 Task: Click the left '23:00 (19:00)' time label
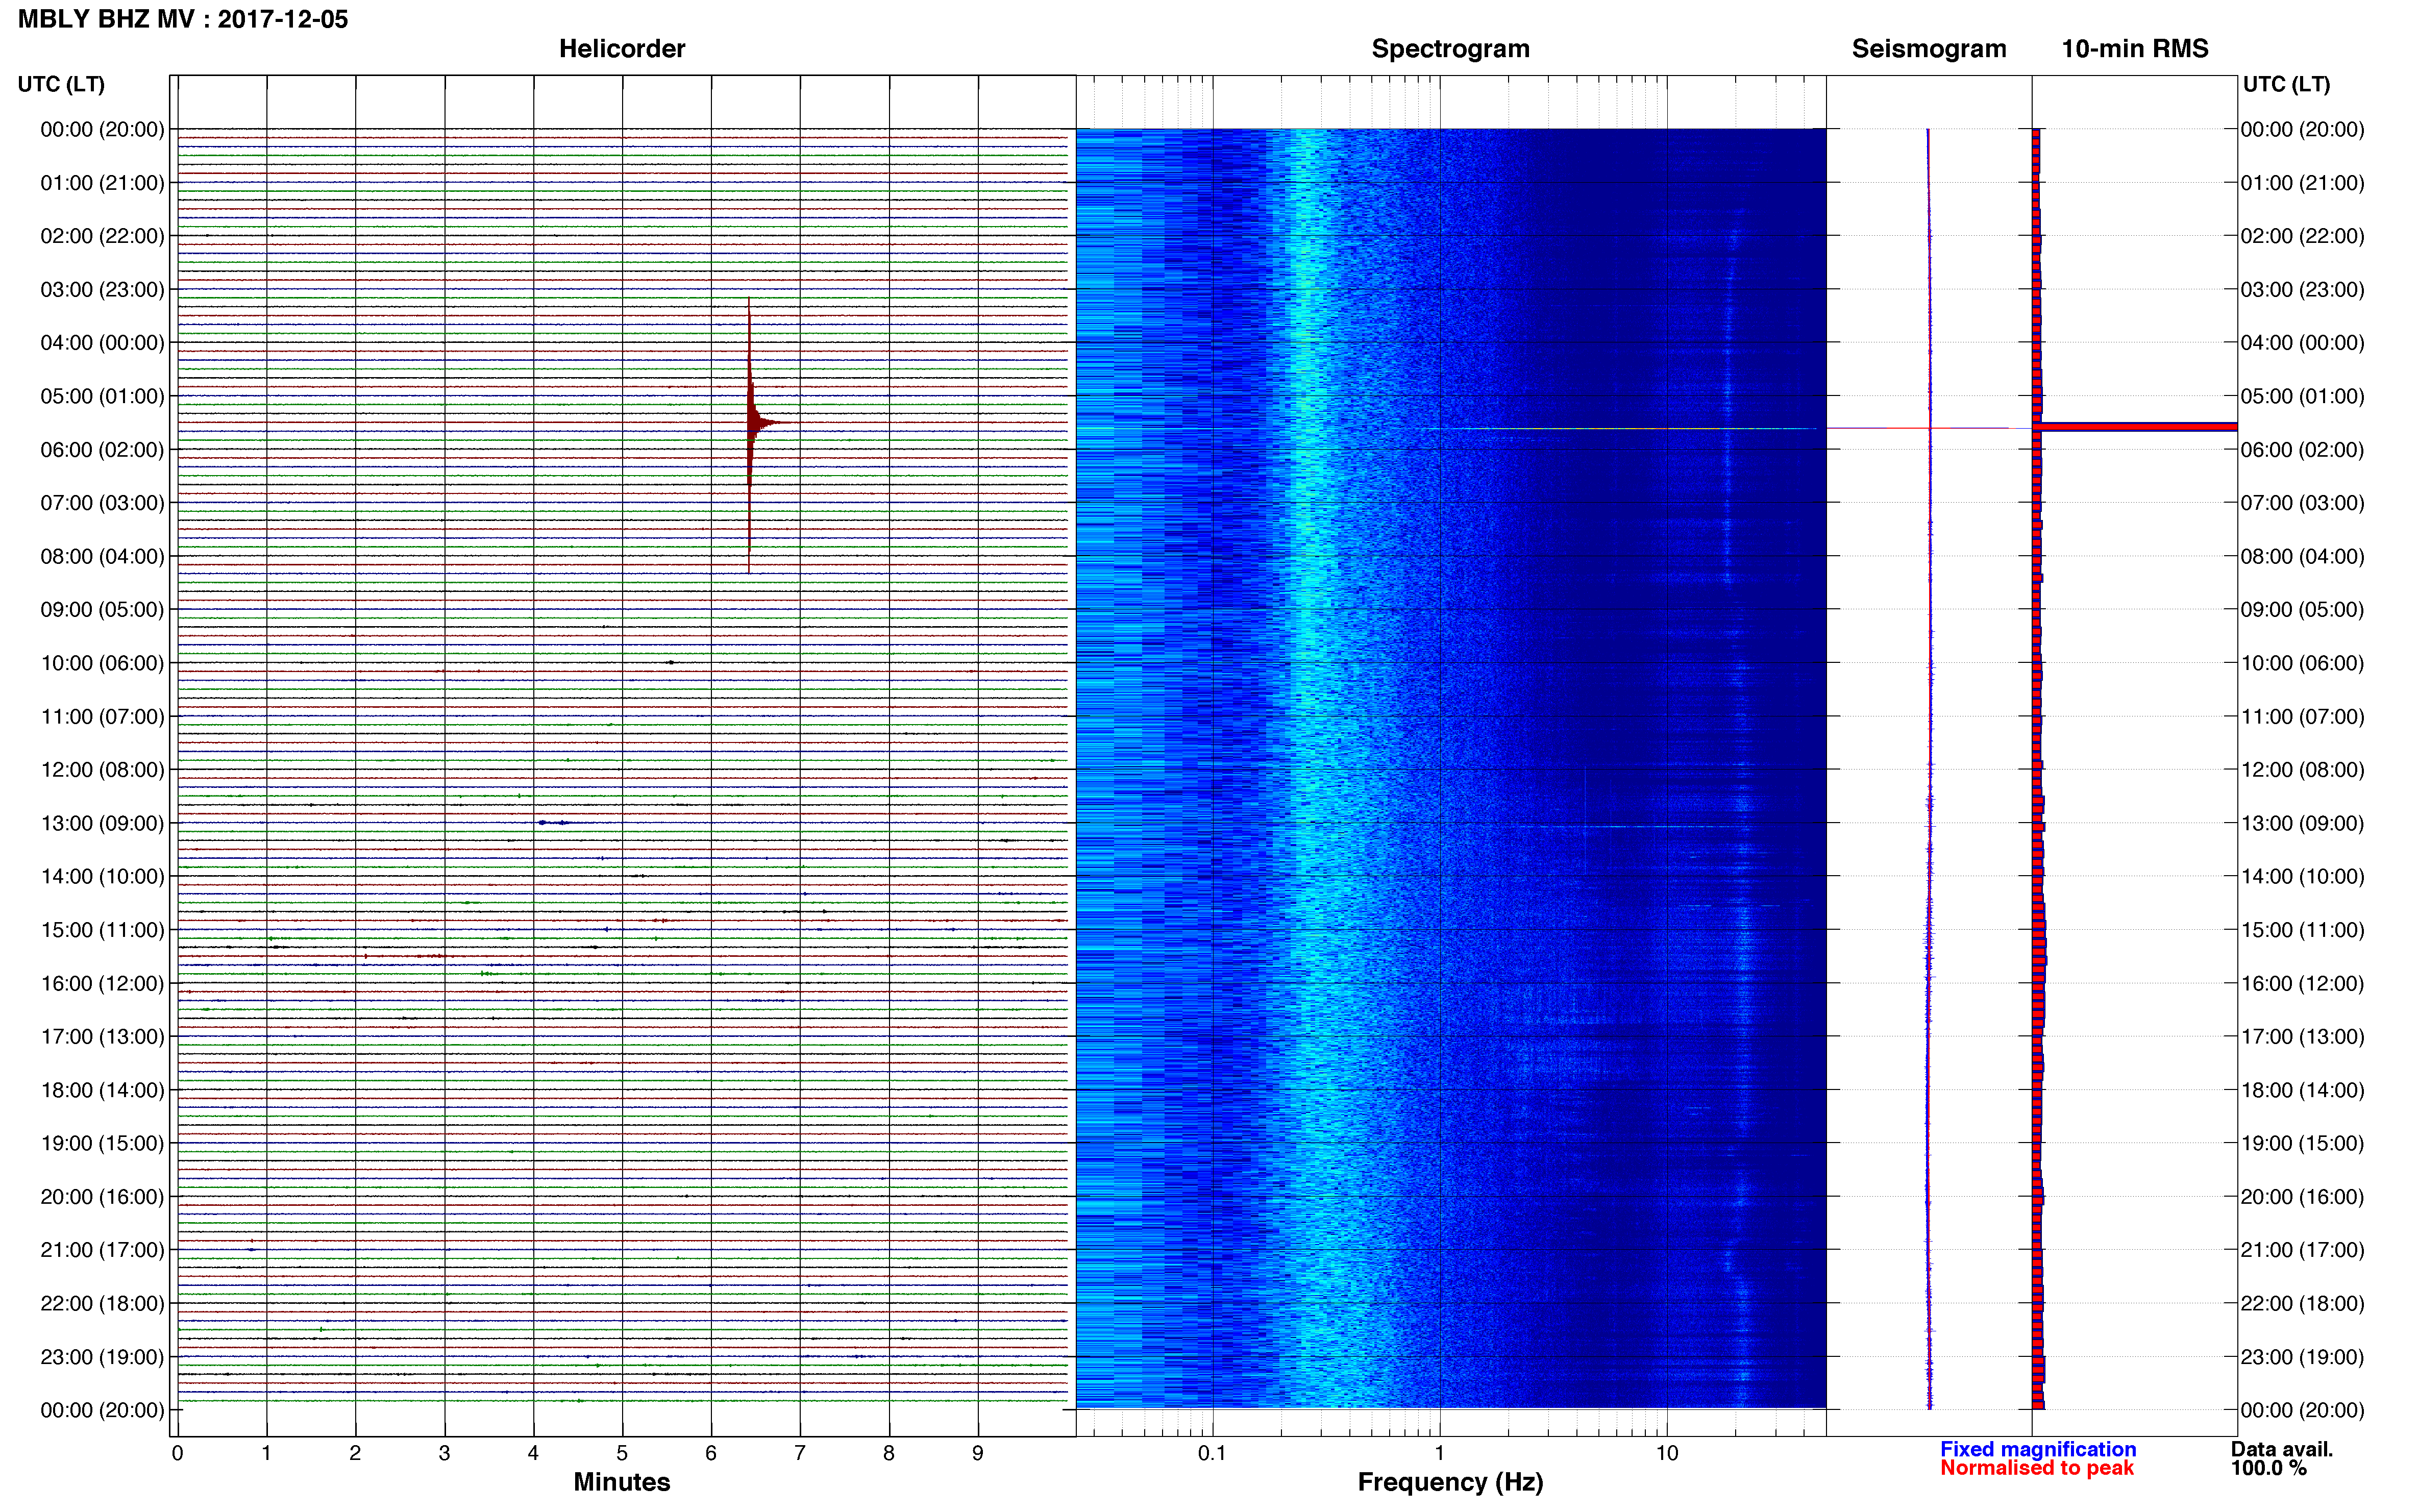coord(102,1357)
